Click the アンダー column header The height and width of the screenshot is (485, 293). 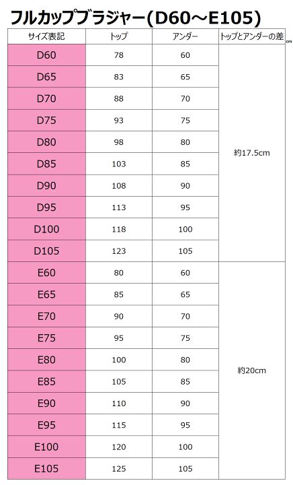pyautogui.click(x=185, y=36)
